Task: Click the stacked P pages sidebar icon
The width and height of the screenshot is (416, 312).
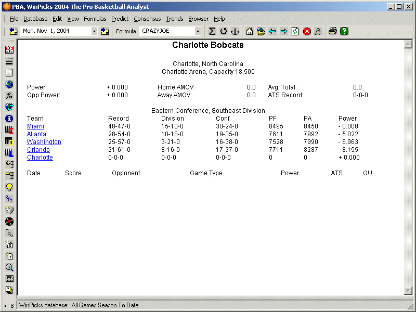Action: tap(9, 290)
